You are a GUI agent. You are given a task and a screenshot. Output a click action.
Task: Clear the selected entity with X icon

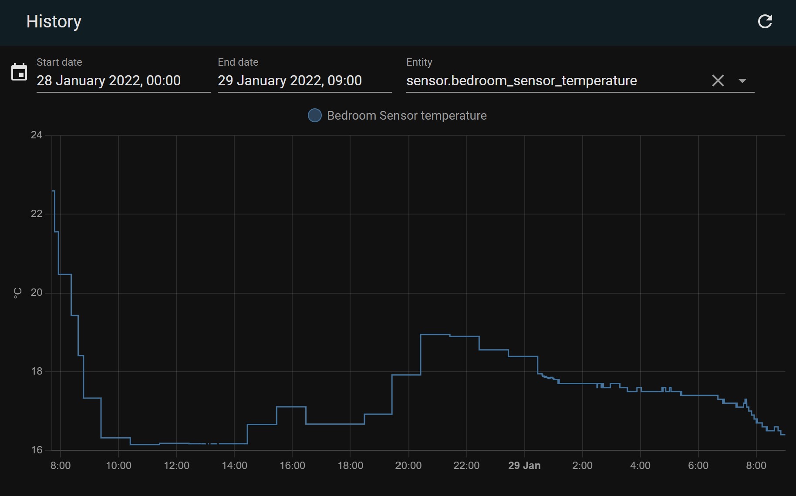coord(718,80)
